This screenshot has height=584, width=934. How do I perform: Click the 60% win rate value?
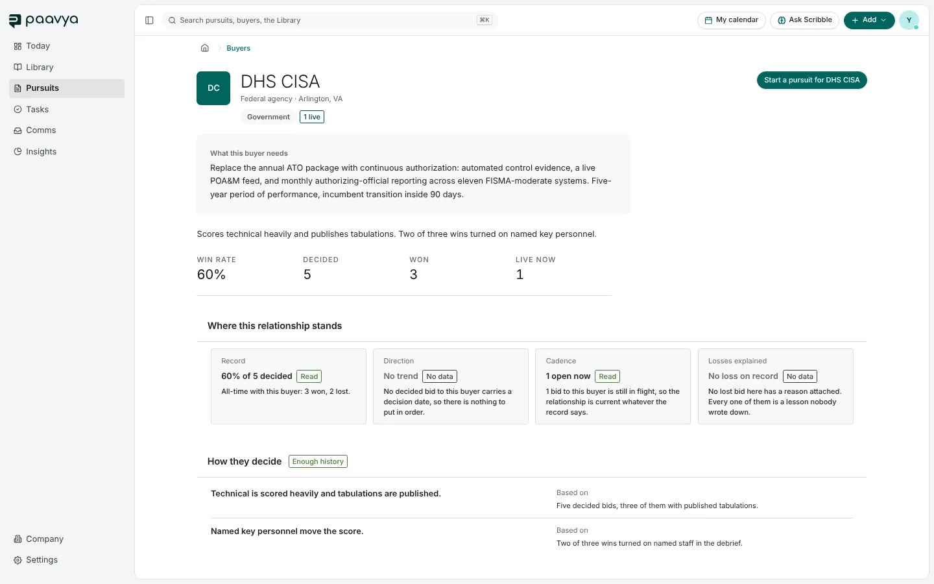(x=211, y=274)
